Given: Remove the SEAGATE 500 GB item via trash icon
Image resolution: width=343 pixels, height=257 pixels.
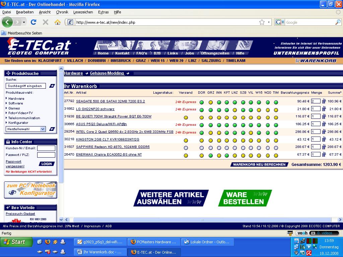Looking at the screenshot, I should pos(324,101).
